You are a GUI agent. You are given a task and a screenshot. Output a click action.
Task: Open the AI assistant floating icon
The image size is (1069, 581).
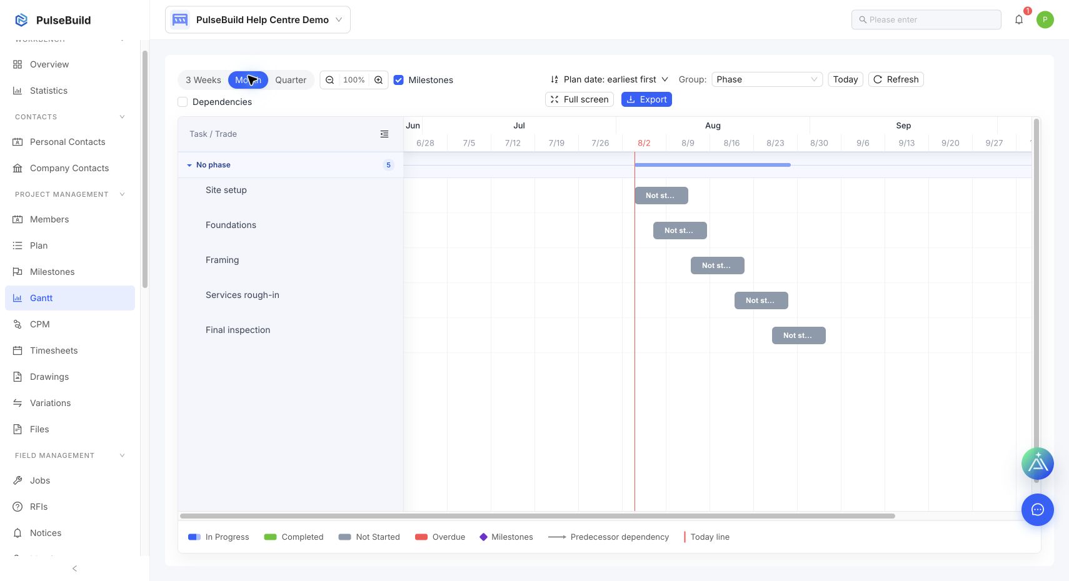pyautogui.click(x=1038, y=464)
